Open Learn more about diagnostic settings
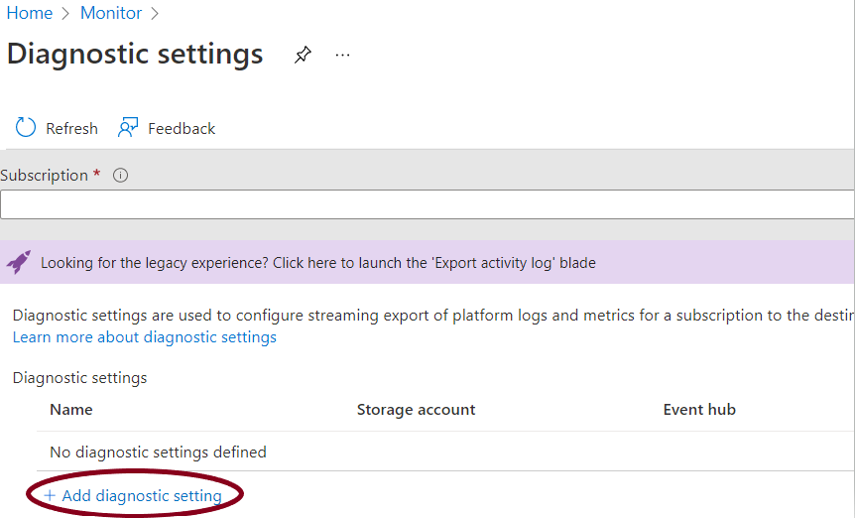The image size is (855, 518). (x=145, y=337)
